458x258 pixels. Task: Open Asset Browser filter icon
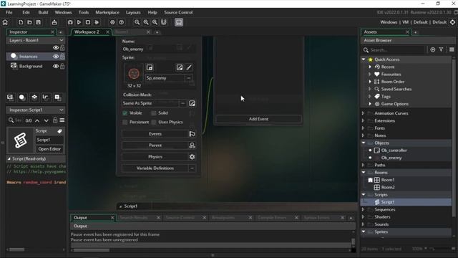click(x=442, y=49)
